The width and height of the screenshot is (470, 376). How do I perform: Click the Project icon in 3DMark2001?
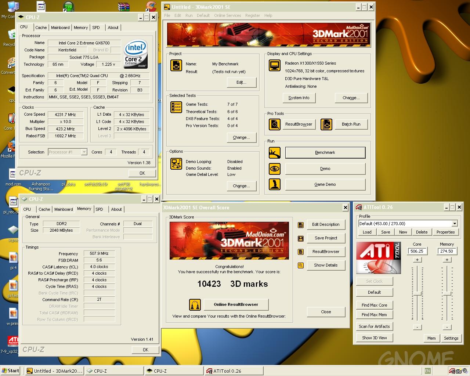176,65
